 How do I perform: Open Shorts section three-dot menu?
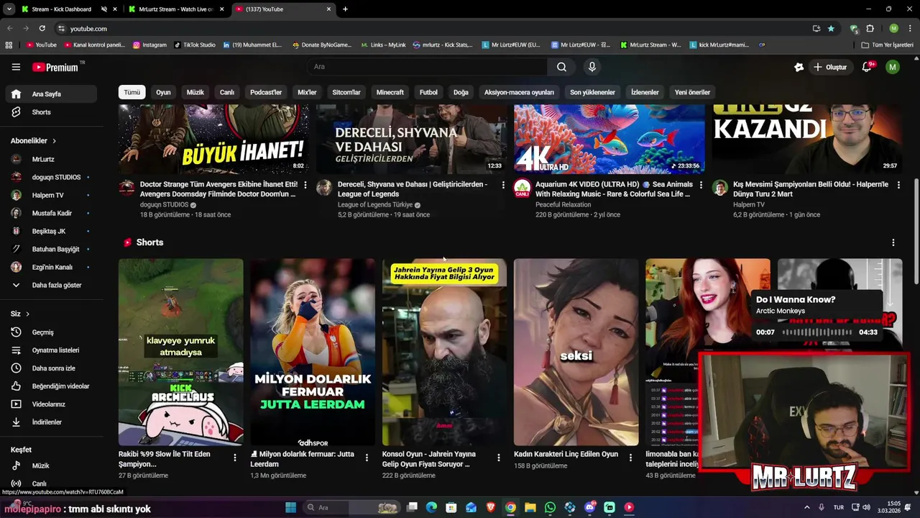pyautogui.click(x=893, y=242)
